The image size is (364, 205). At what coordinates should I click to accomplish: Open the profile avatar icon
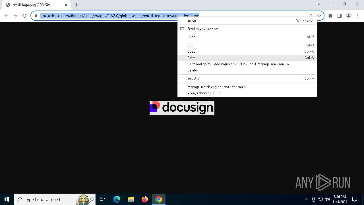click(x=349, y=16)
